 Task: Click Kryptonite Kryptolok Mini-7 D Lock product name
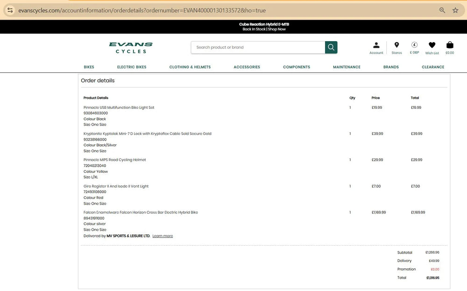(x=148, y=134)
